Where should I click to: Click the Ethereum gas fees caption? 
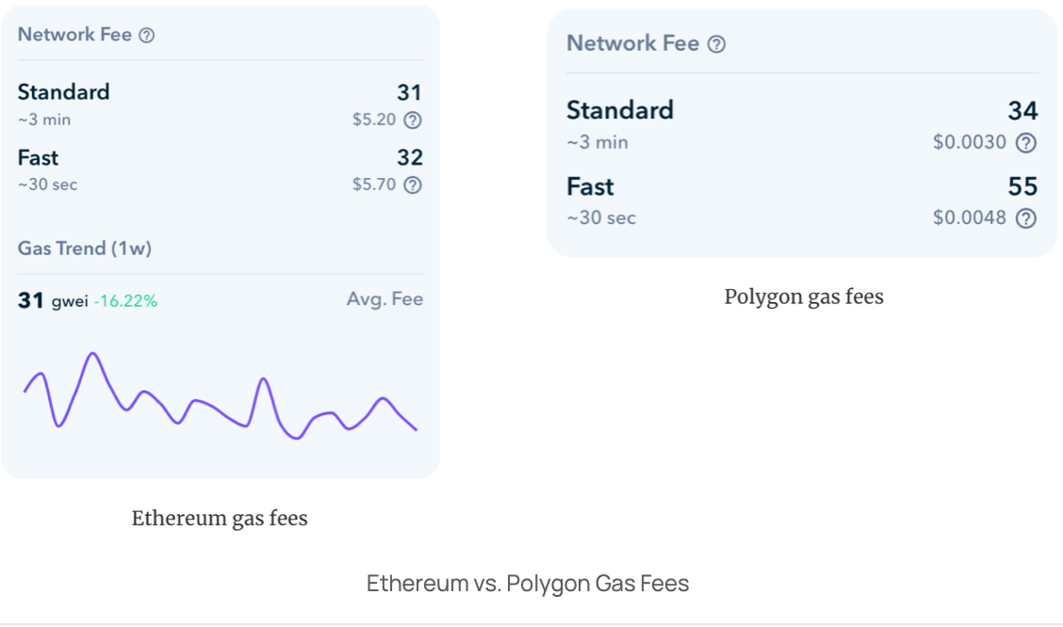tap(220, 519)
